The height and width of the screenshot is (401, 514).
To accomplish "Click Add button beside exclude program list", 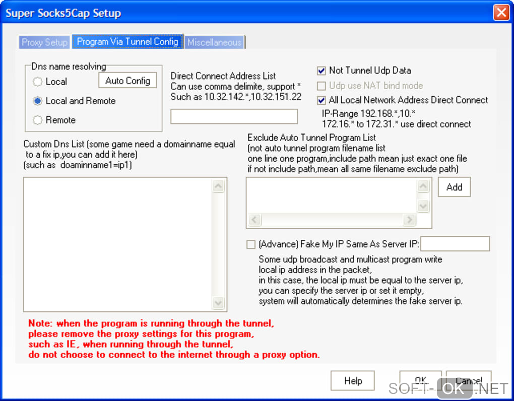I will tap(454, 187).
